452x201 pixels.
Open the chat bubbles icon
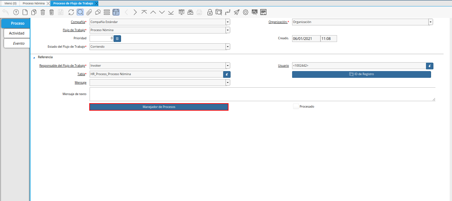pyautogui.click(x=98, y=13)
